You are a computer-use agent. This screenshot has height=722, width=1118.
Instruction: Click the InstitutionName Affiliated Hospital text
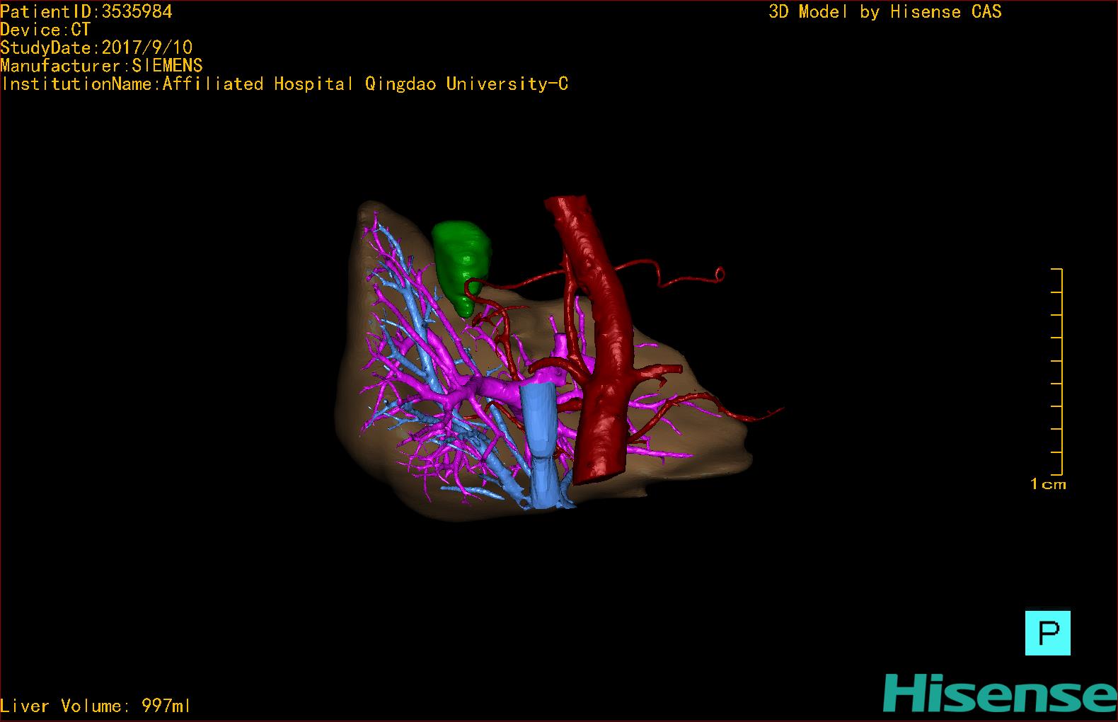click(x=284, y=84)
